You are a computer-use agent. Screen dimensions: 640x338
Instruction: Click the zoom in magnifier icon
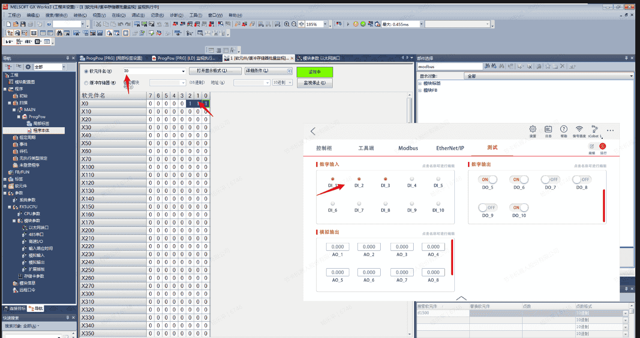(x=287, y=24)
